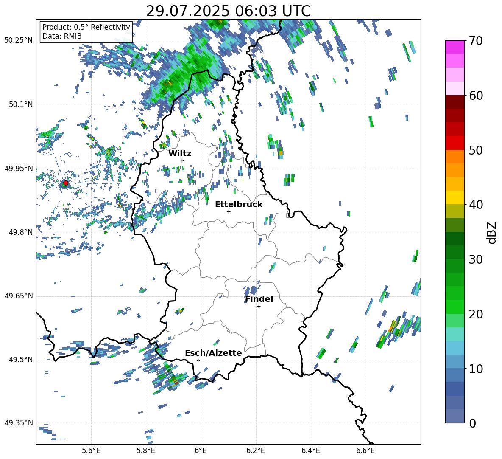Viewport: 502px width, 459px height.
Task: Click the 49.65°N latitude label
Action: click(19, 296)
